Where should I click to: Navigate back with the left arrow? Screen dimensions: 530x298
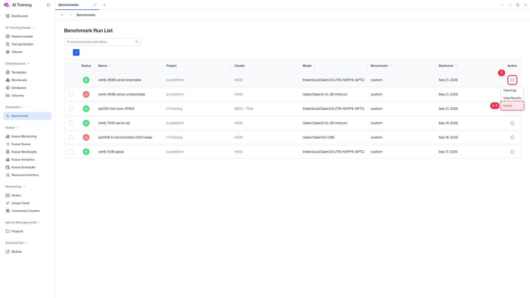pyautogui.click(x=62, y=15)
